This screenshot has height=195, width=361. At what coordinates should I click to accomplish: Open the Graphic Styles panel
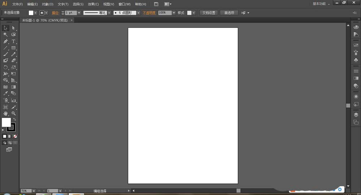tap(356, 104)
